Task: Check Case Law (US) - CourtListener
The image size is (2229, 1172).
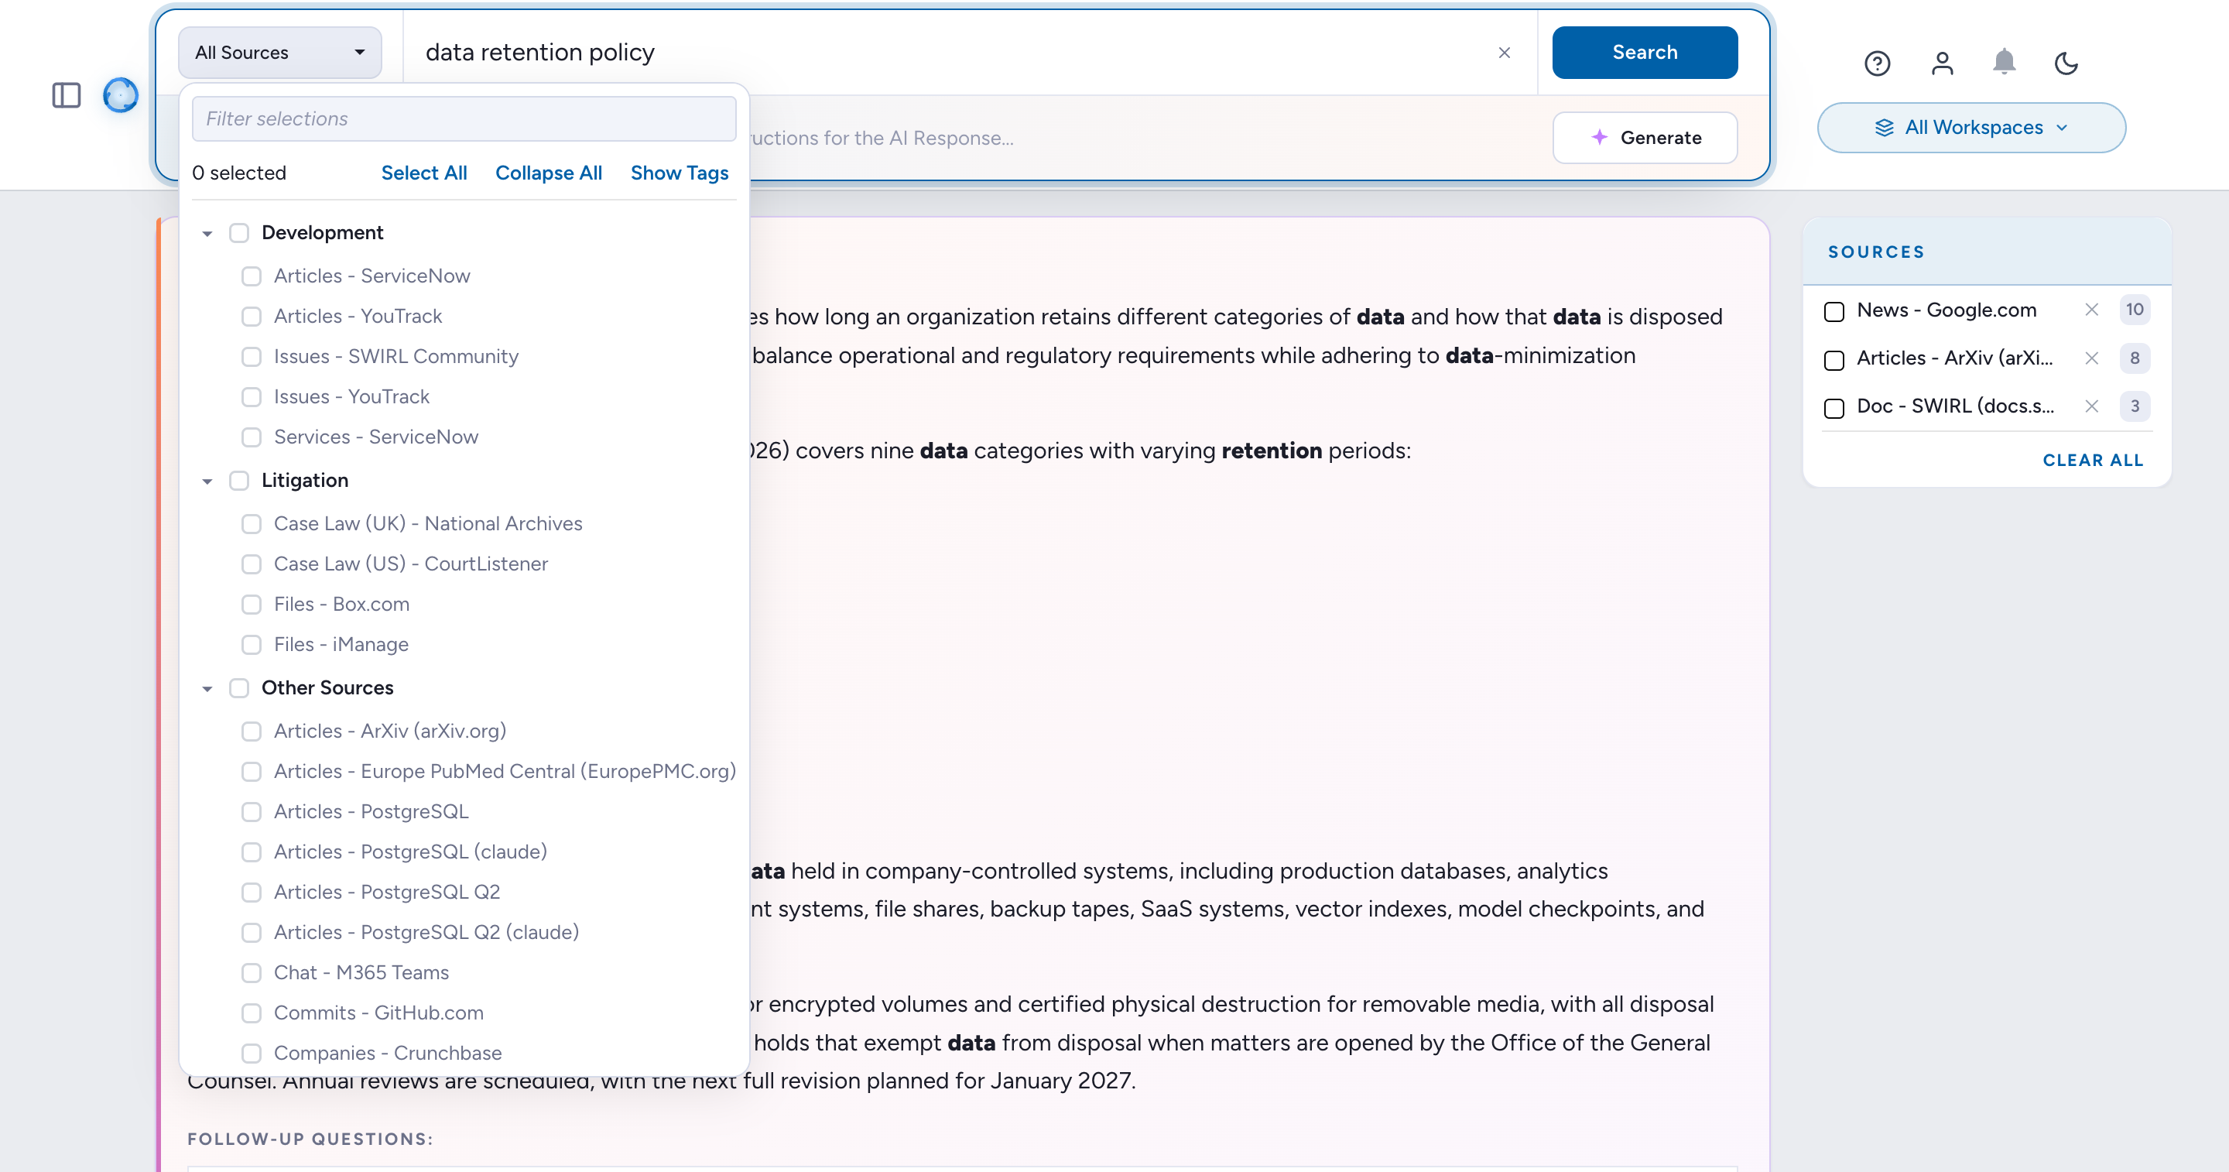Action: coord(251,564)
